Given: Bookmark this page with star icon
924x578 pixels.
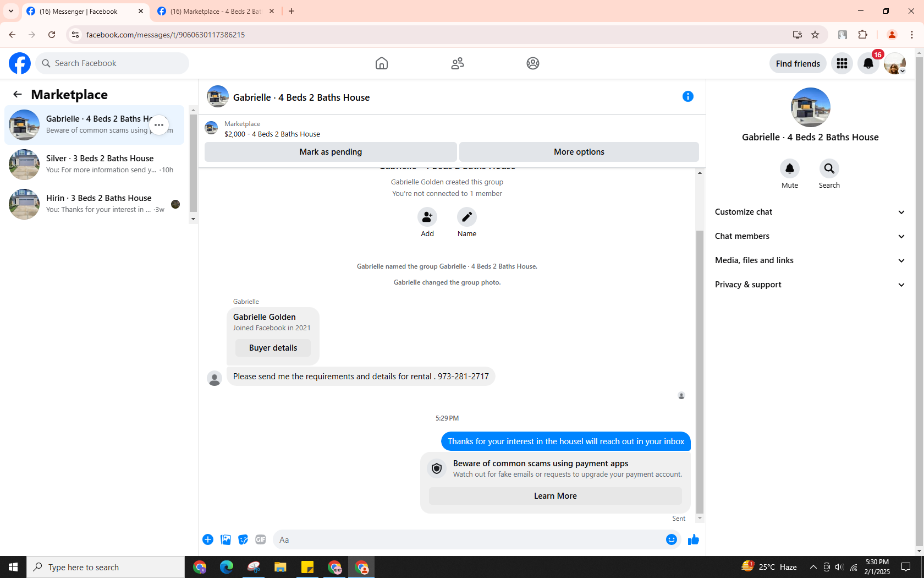Looking at the screenshot, I should (x=815, y=35).
